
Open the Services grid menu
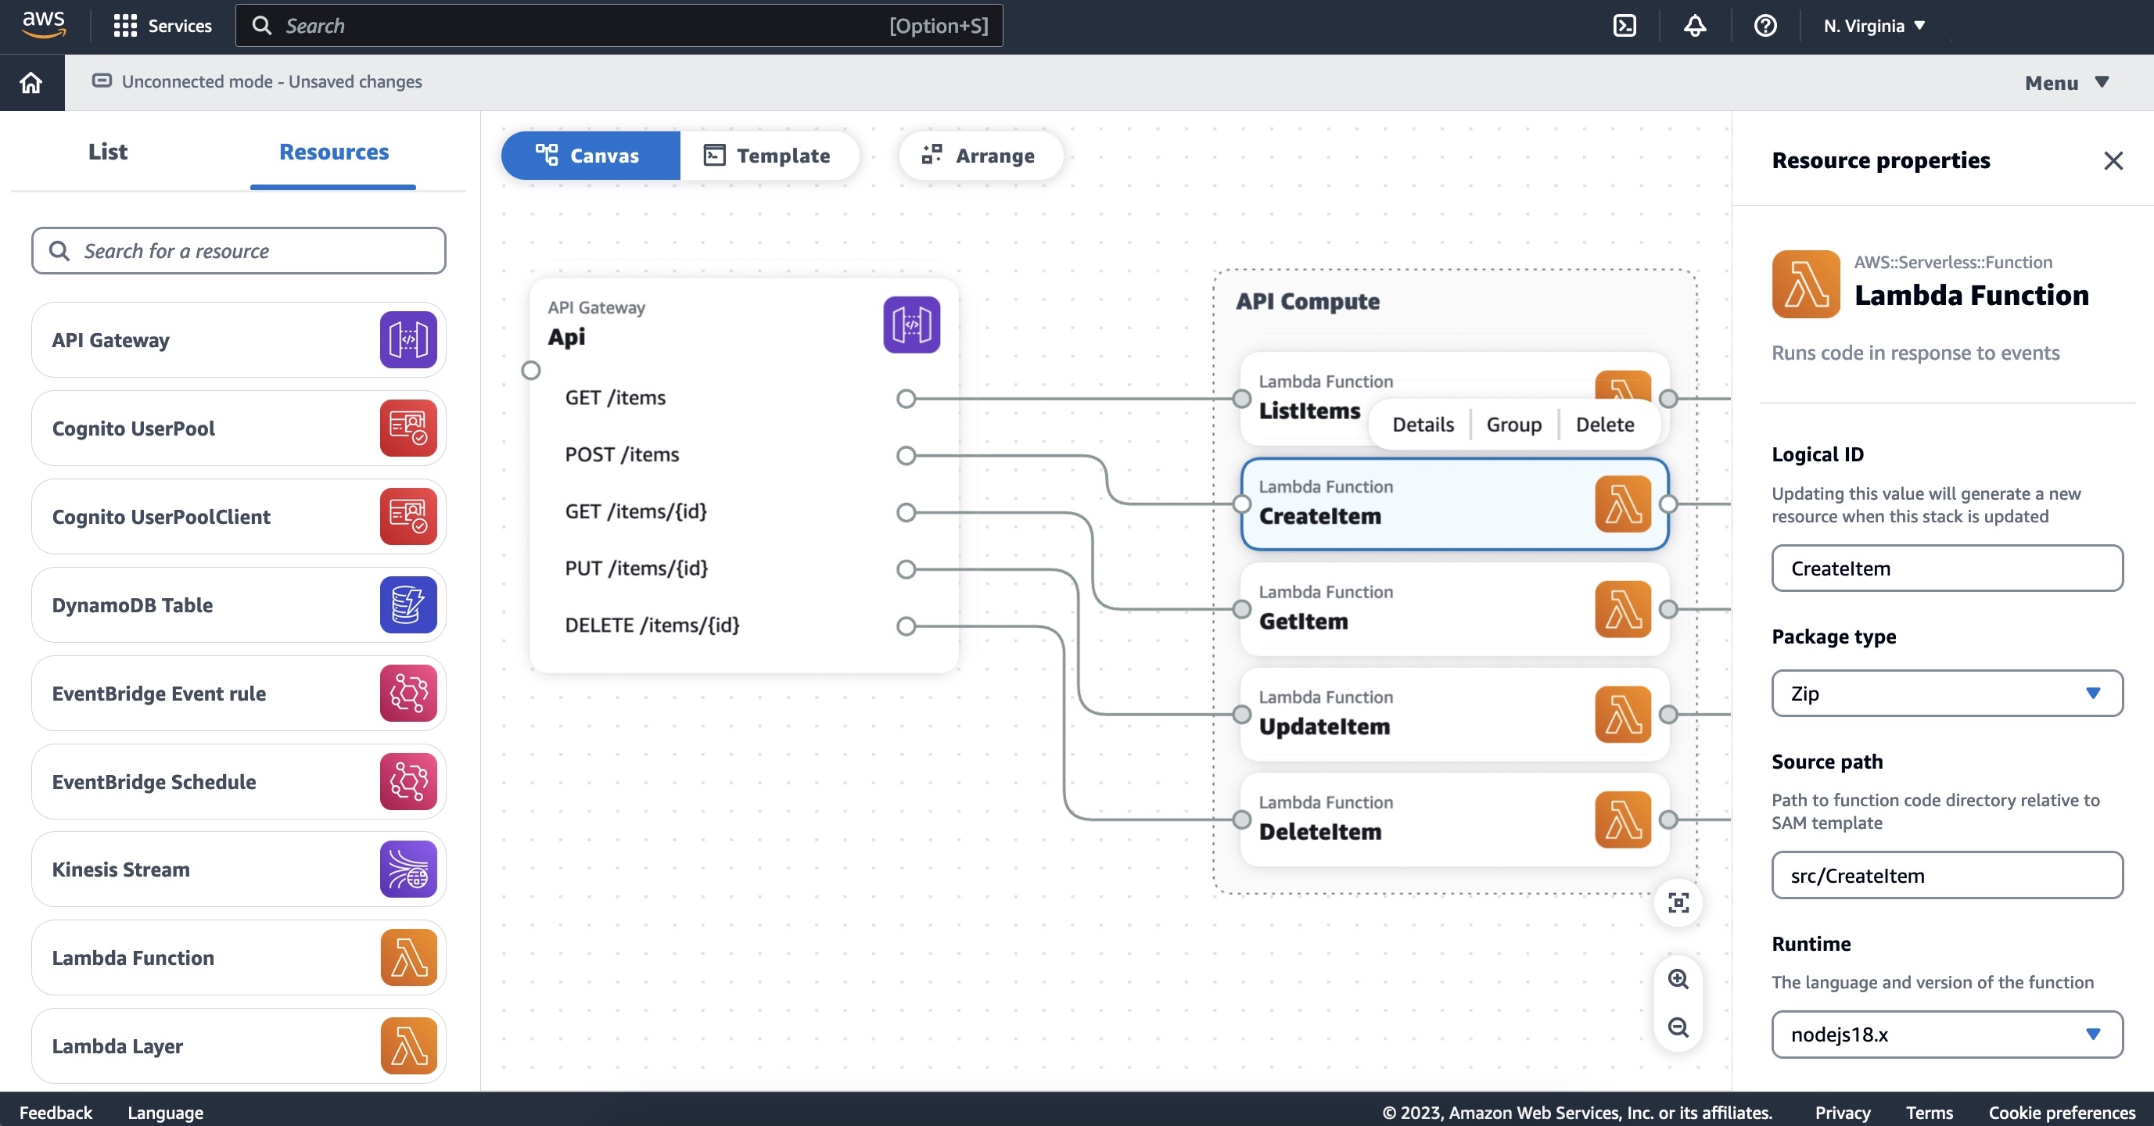point(124,26)
